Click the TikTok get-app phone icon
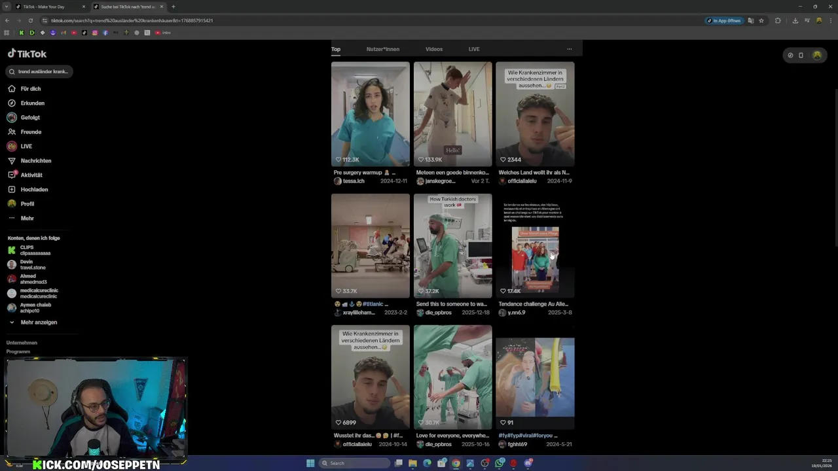The height and width of the screenshot is (471, 838). (801, 56)
